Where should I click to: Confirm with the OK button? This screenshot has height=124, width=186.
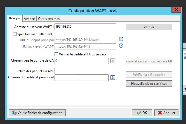pos(142,113)
